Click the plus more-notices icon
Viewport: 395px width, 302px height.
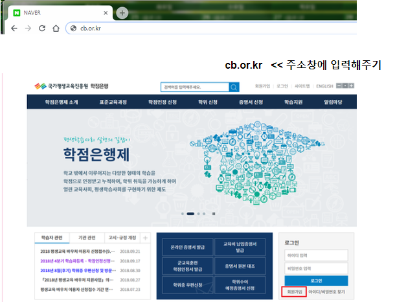tap(145, 238)
